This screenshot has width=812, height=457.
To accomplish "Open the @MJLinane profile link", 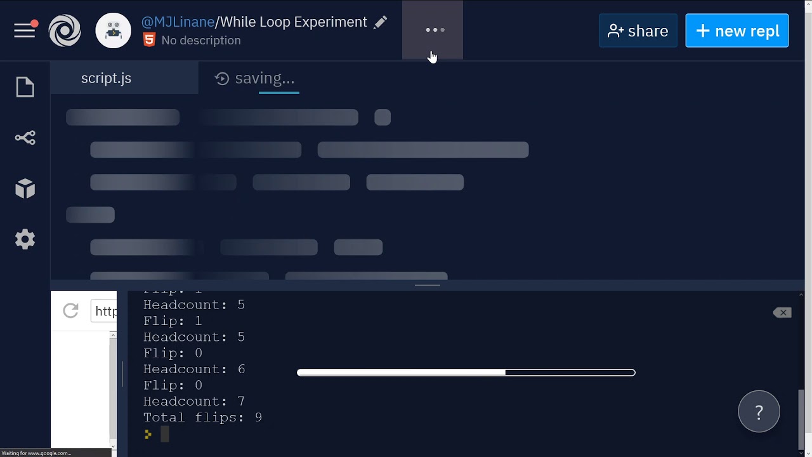I will coord(178,22).
